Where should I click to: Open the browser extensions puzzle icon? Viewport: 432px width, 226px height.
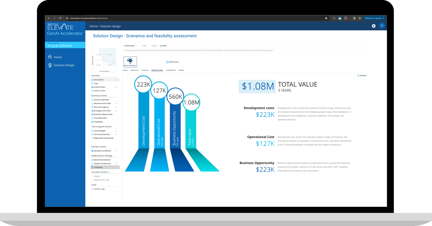(346, 18)
